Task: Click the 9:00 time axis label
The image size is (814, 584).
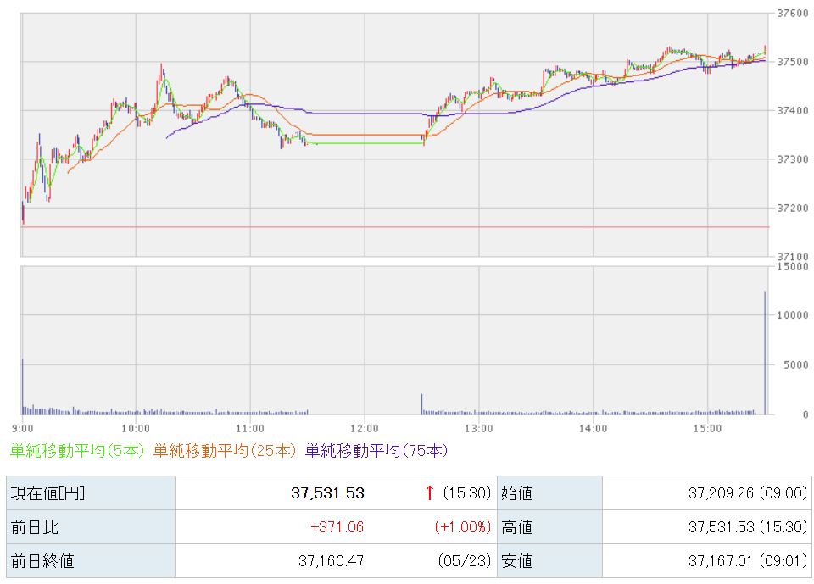Action: [x=22, y=429]
